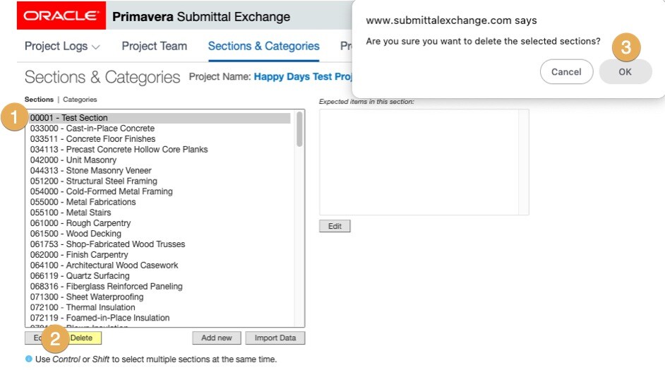The image size is (665, 370).
Task: Click the blue info icon beside the multi-select hint
Action: (x=29, y=359)
